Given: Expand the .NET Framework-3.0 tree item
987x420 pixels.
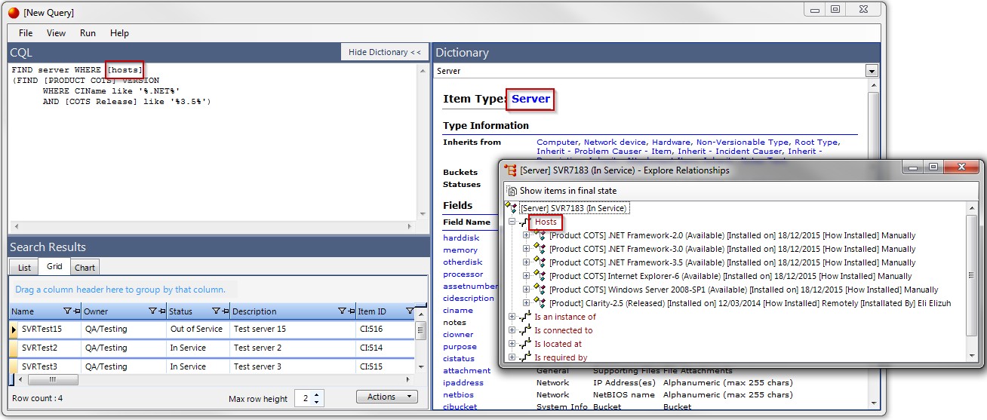Looking at the screenshot, I should 527,249.
